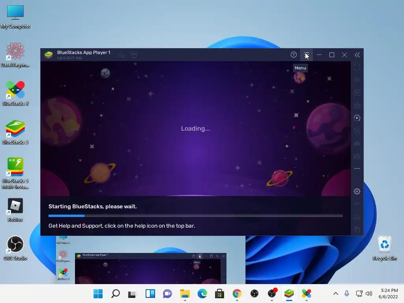Switch to BlueStacks 5 taskbar icon

pyautogui.click(x=289, y=294)
